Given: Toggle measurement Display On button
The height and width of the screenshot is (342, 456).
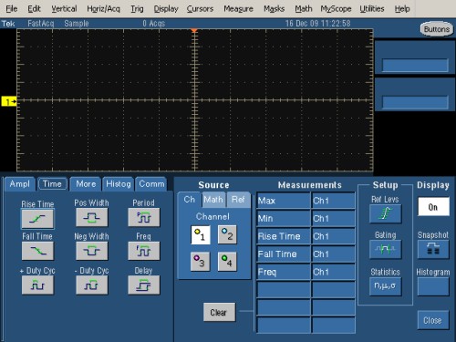Looking at the screenshot, I should [433, 207].
